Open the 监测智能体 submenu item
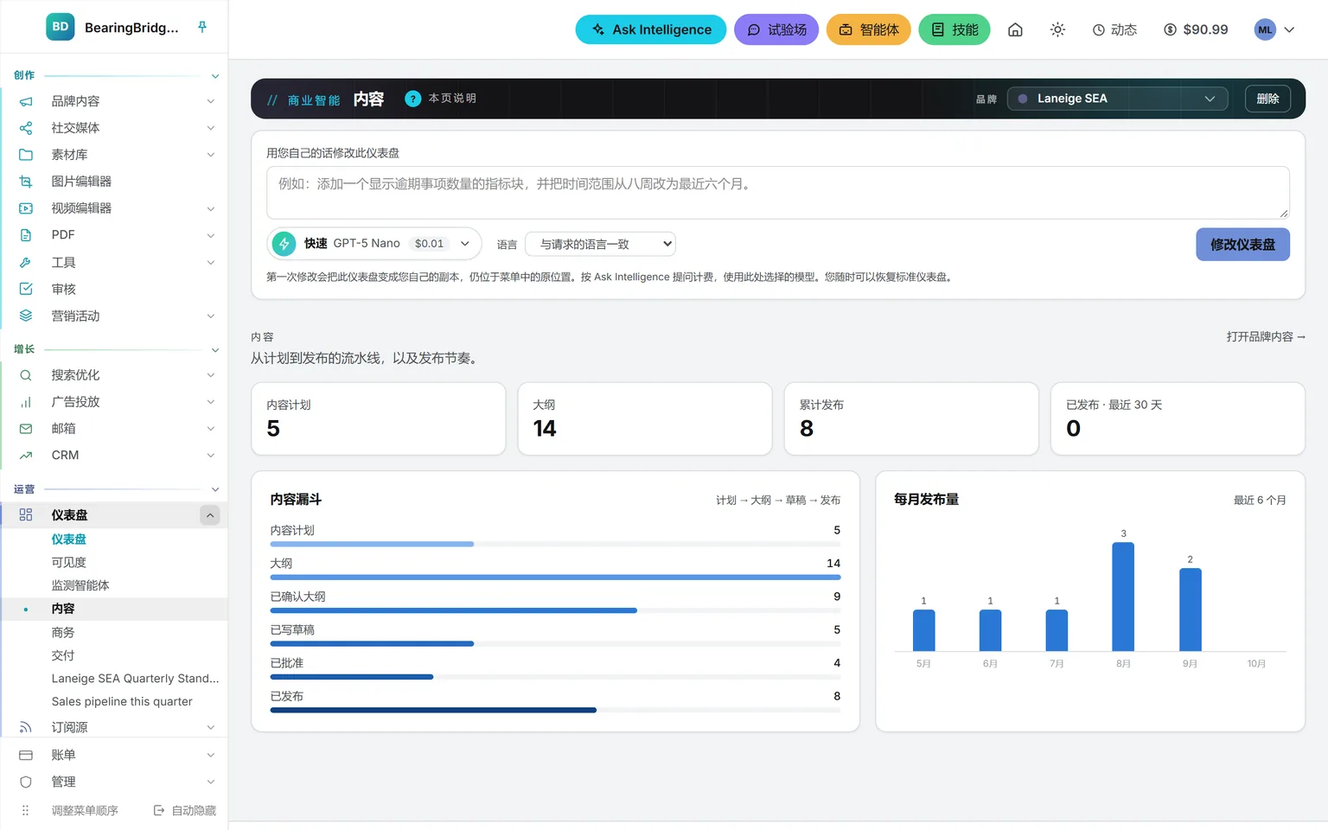The width and height of the screenshot is (1328, 830). click(x=80, y=585)
